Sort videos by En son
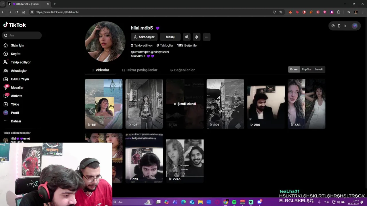Viewport: 367px width, 206px height. 294,70
